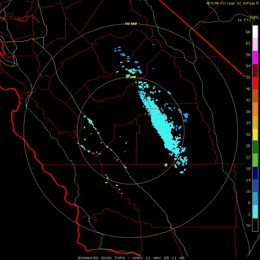260x260 pixels.
Task: Click legend value 18
Action: point(248,168)
